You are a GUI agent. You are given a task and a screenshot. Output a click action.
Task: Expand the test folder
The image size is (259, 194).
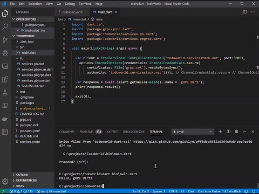(33, 92)
